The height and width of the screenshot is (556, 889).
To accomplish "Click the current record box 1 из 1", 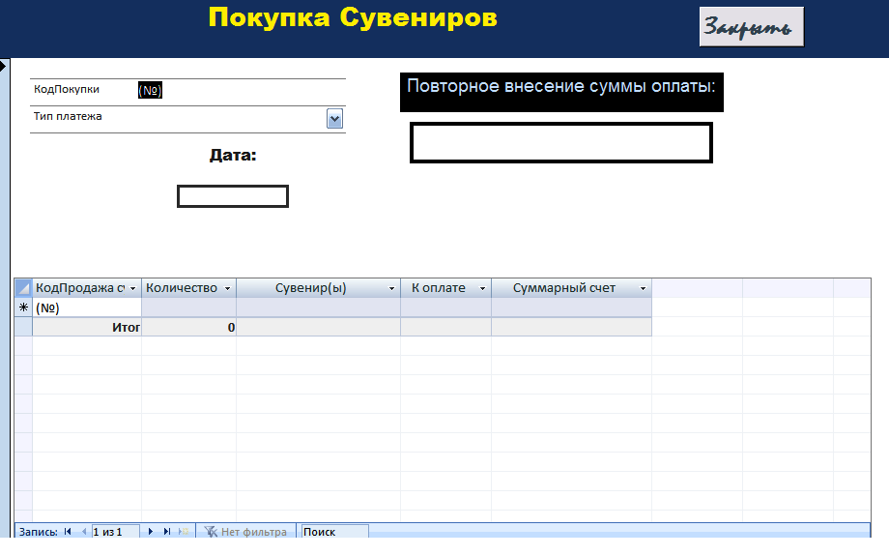I will pyautogui.click(x=116, y=532).
